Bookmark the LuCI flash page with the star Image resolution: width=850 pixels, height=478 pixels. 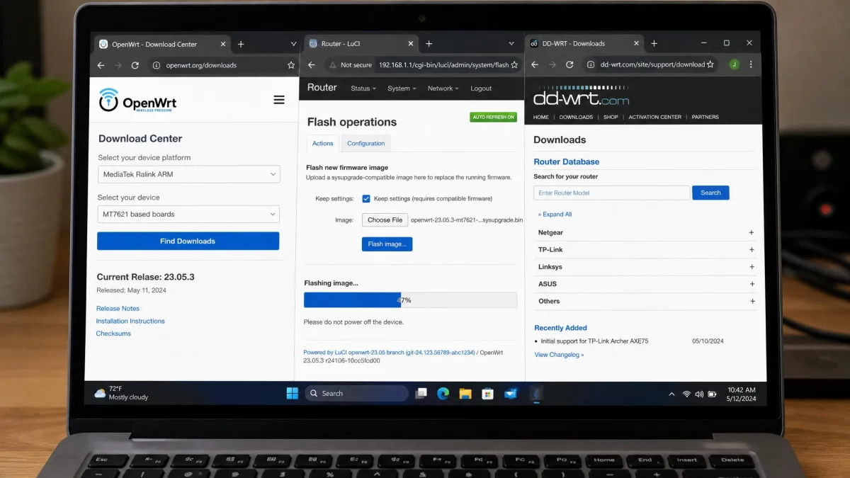514,64
